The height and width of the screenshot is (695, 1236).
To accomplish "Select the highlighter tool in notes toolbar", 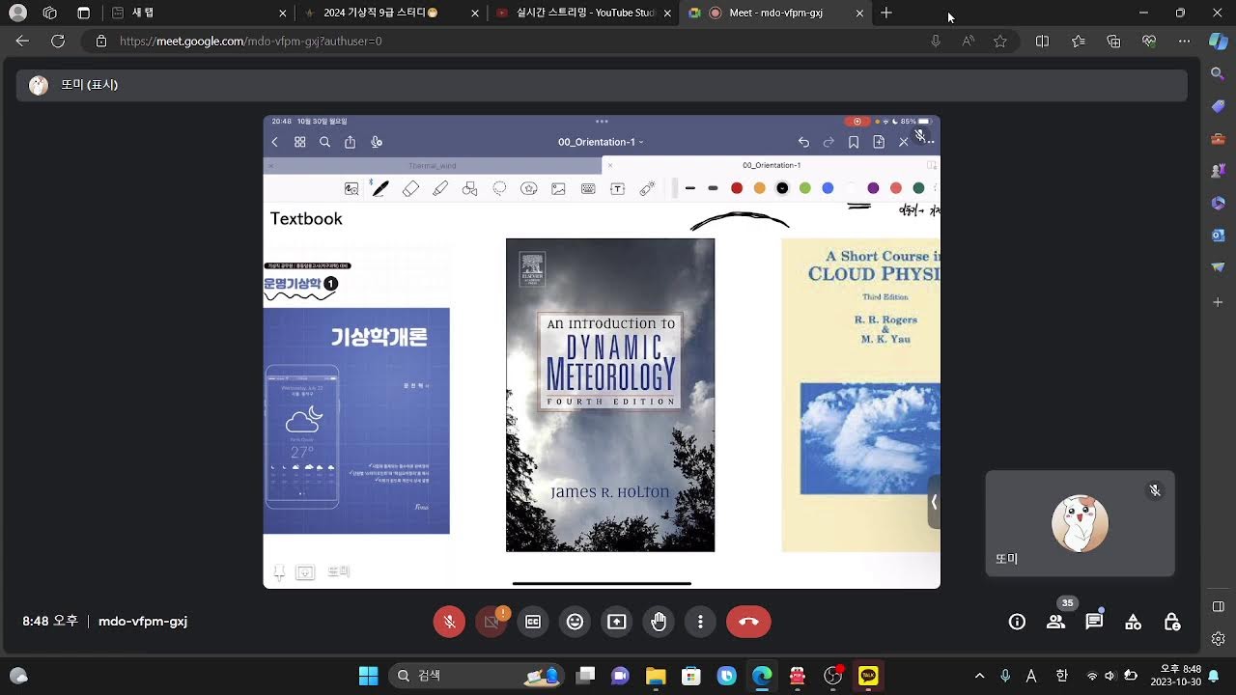I will pos(440,188).
